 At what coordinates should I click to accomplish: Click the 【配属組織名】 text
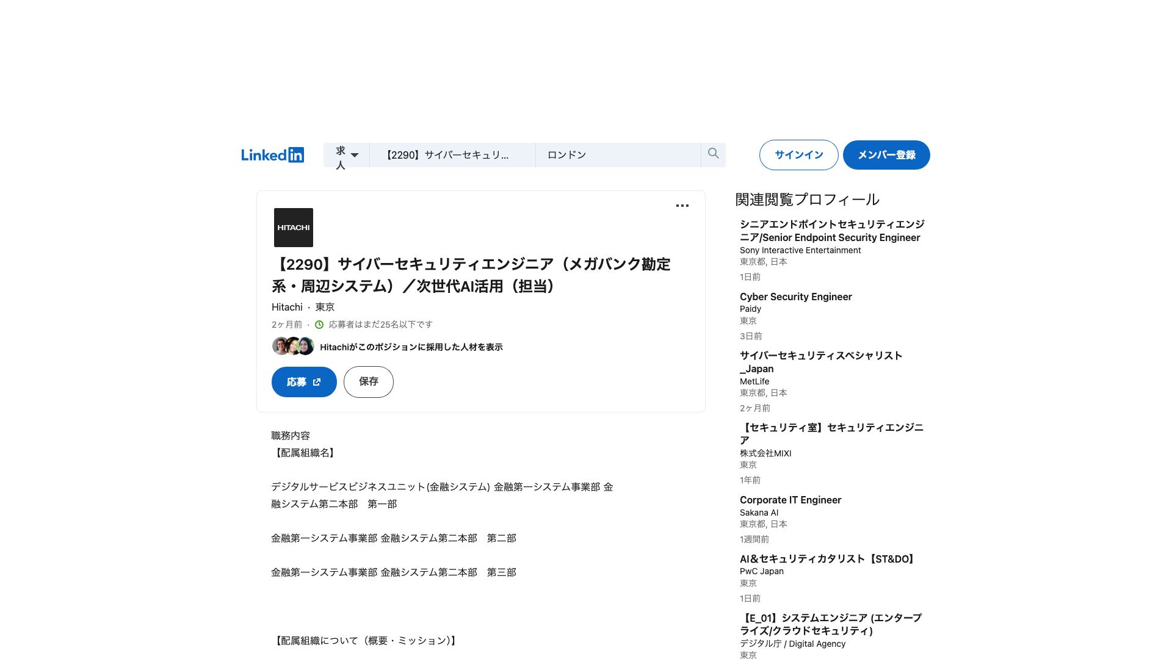pyautogui.click(x=305, y=453)
